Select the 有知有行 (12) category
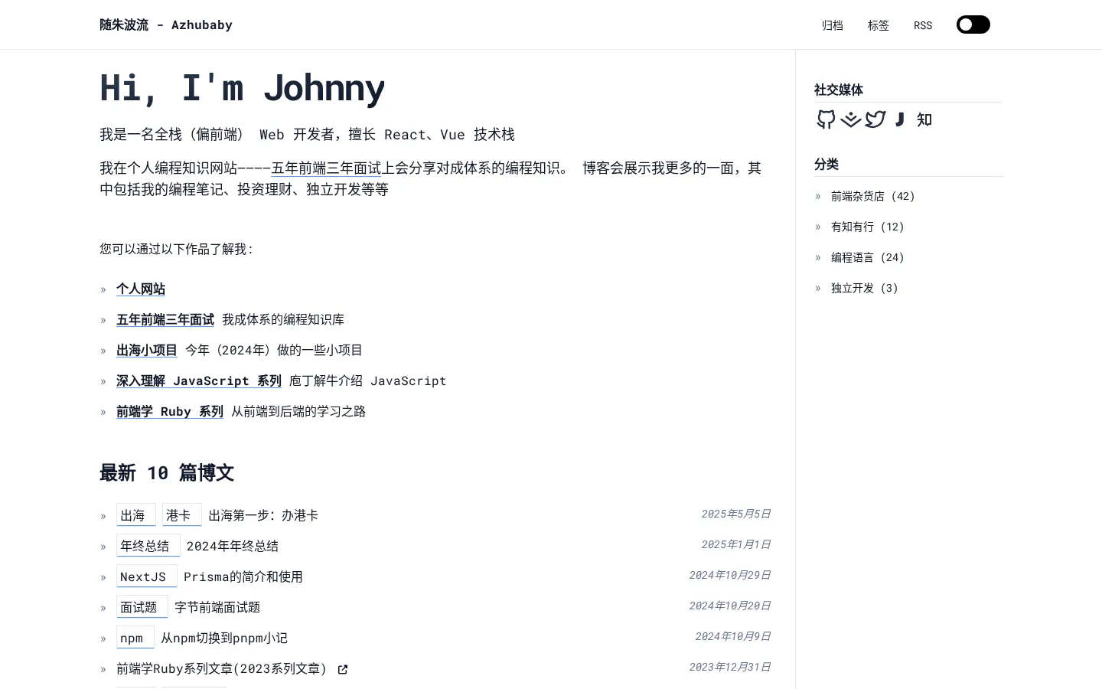Viewport: 1102px width, 689px height. pos(868,227)
